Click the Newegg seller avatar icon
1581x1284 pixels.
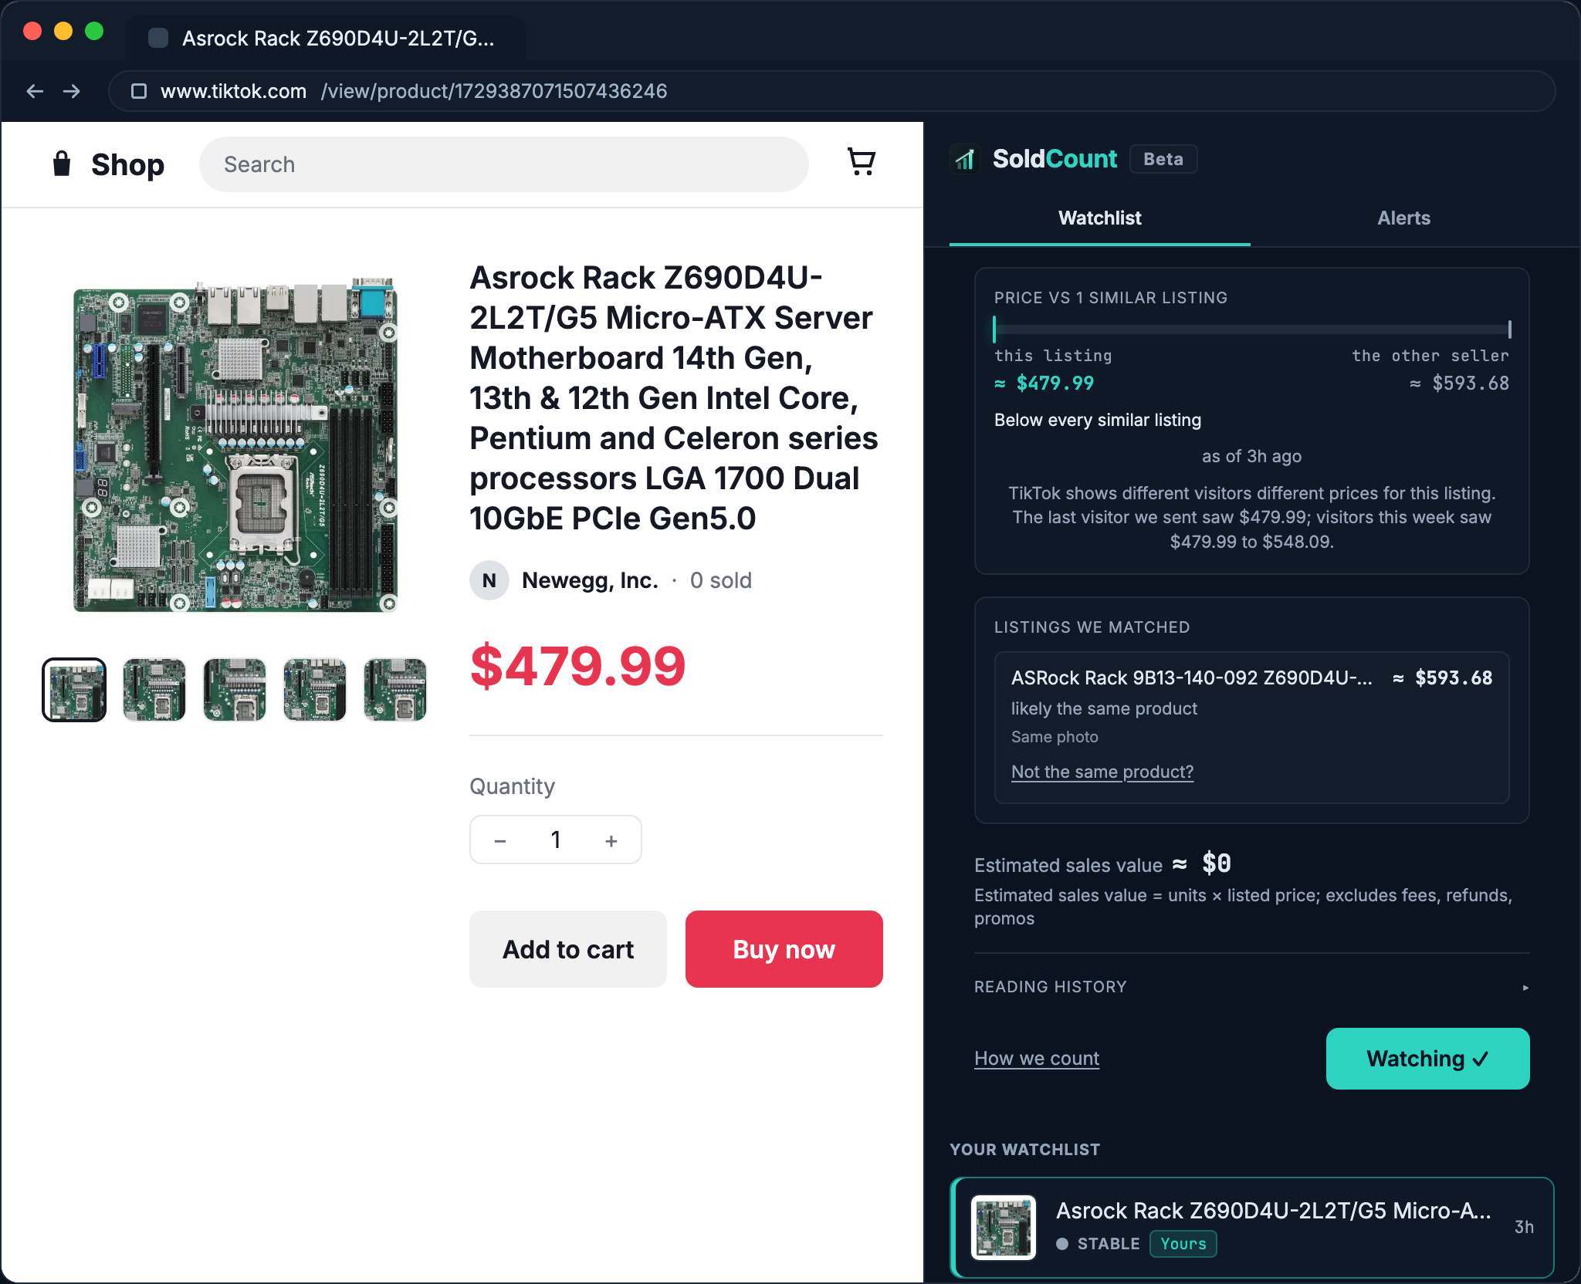(x=489, y=580)
